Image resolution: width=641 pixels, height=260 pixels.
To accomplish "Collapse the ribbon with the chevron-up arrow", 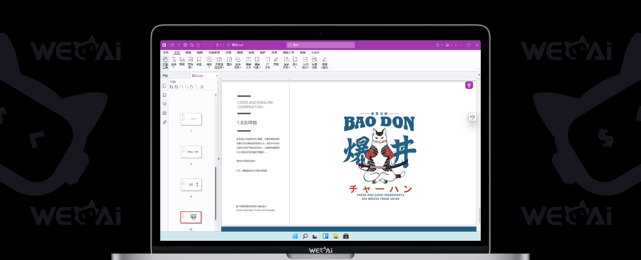I will pos(478,69).
